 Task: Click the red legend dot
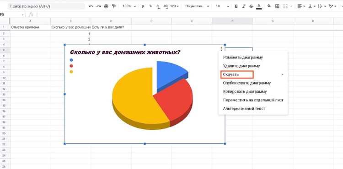(x=71, y=66)
